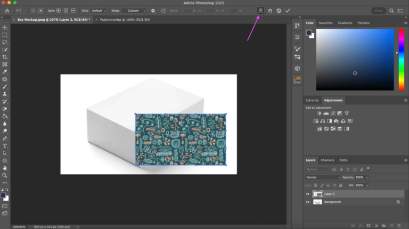This screenshot has width=409, height=229.
Task: Delete layer with trash icon
Action: [399, 226]
